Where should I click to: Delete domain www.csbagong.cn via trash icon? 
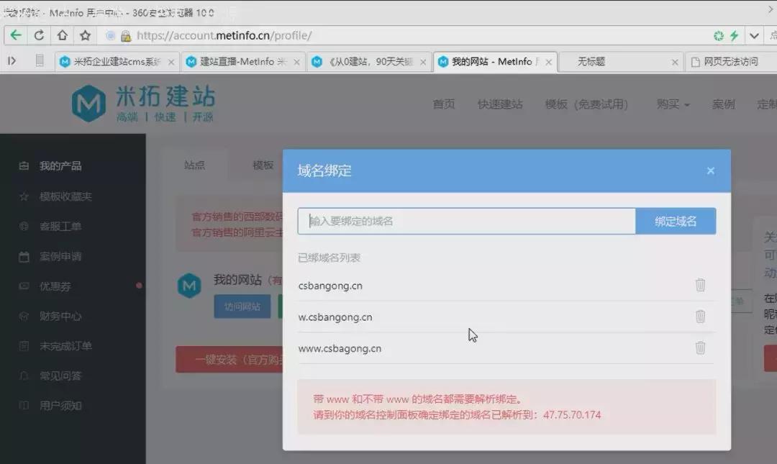pyautogui.click(x=701, y=348)
